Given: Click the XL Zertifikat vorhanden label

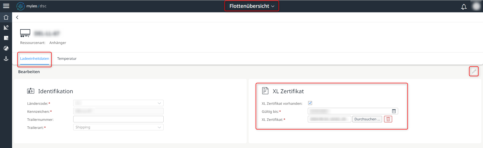Looking at the screenshot, I should pyautogui.click(x=282, y=104).
